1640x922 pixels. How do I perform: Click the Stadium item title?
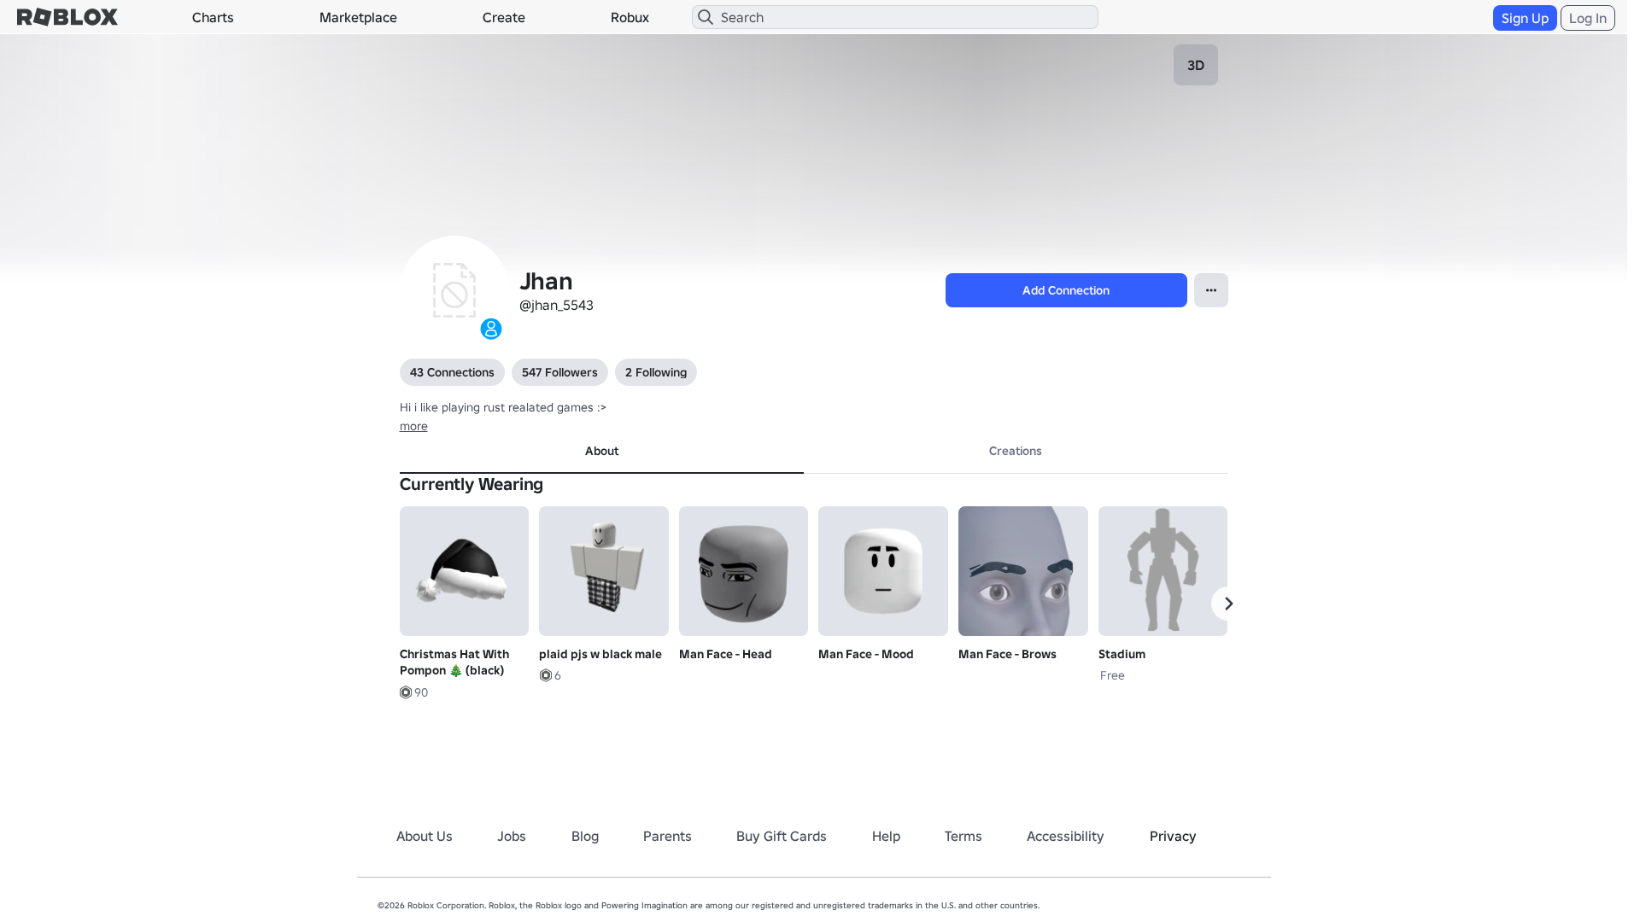point(1122,654)
